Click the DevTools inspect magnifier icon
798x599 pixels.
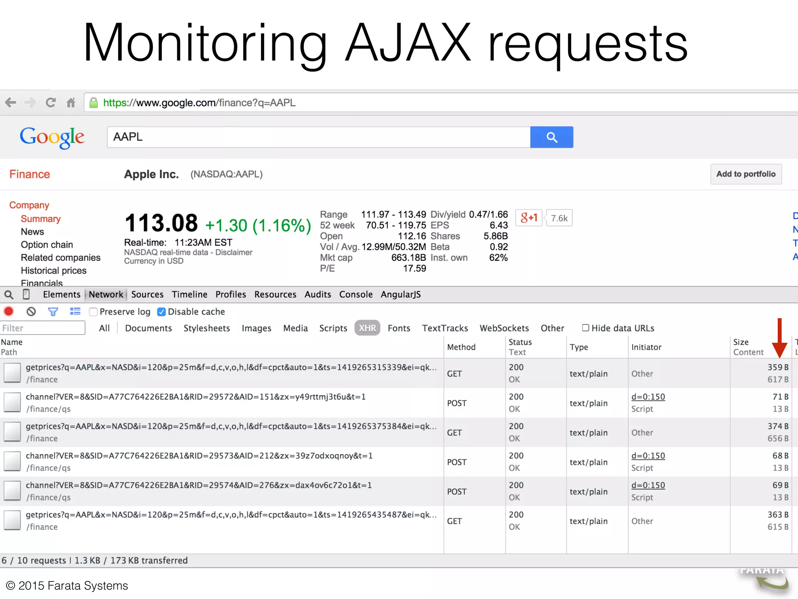pos(9,295)
